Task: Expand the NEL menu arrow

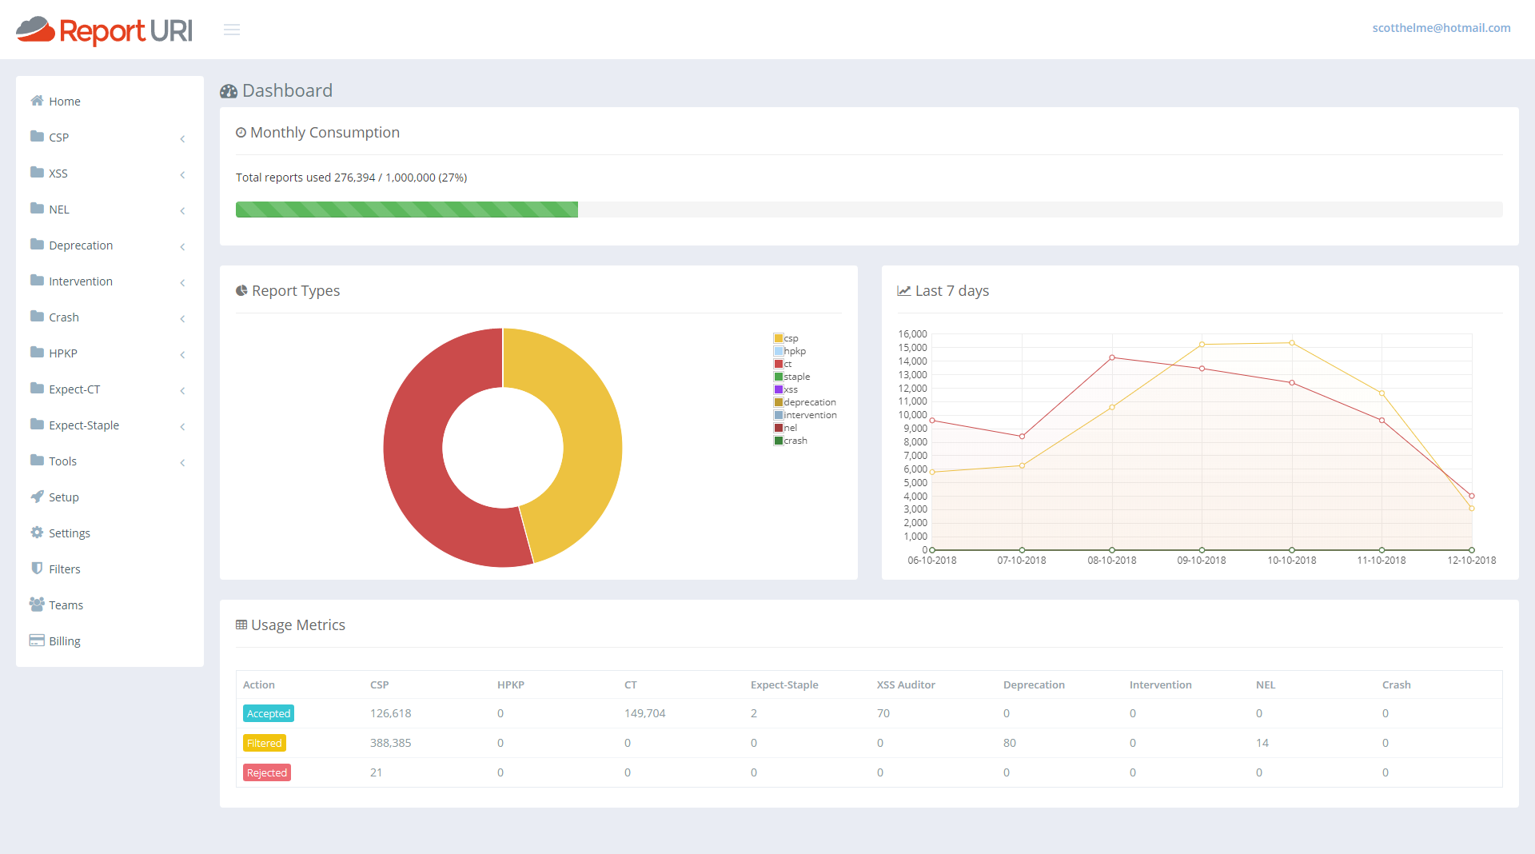Action: coord(182,210)
